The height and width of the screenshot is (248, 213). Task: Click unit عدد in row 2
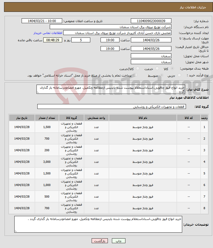(x=96, y=139)
